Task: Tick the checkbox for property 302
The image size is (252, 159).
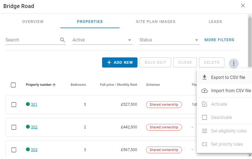Action: pyautogui.click(x=14, y=127)
